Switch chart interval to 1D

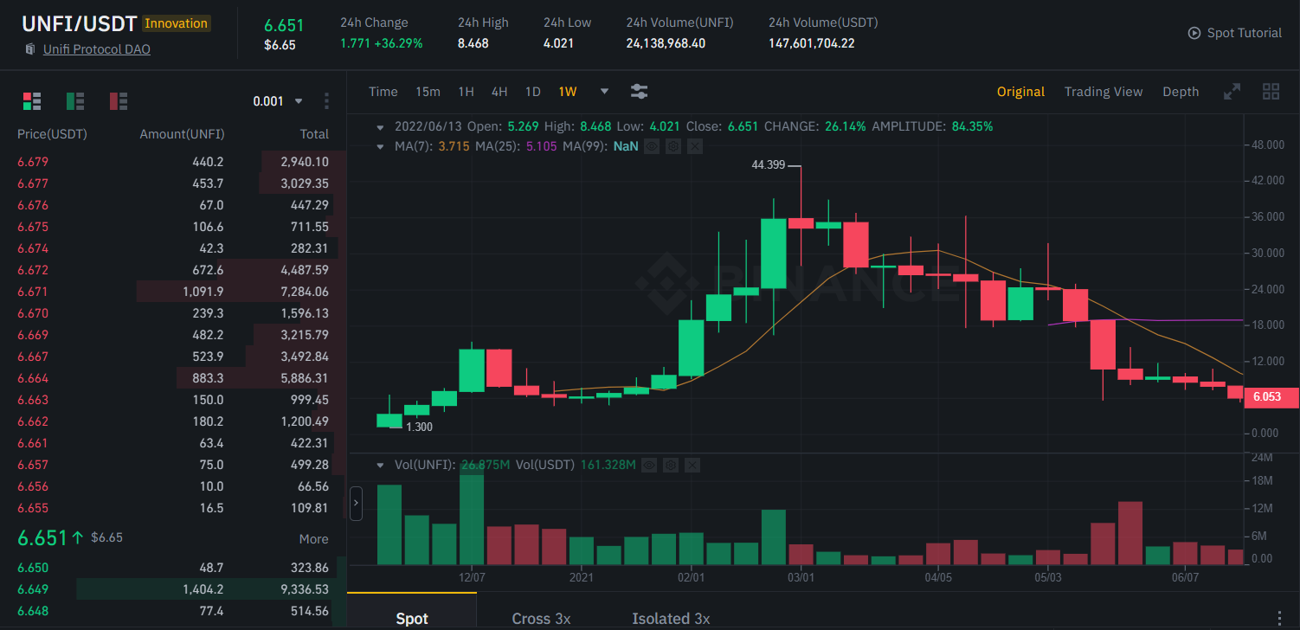coord(533,92)
